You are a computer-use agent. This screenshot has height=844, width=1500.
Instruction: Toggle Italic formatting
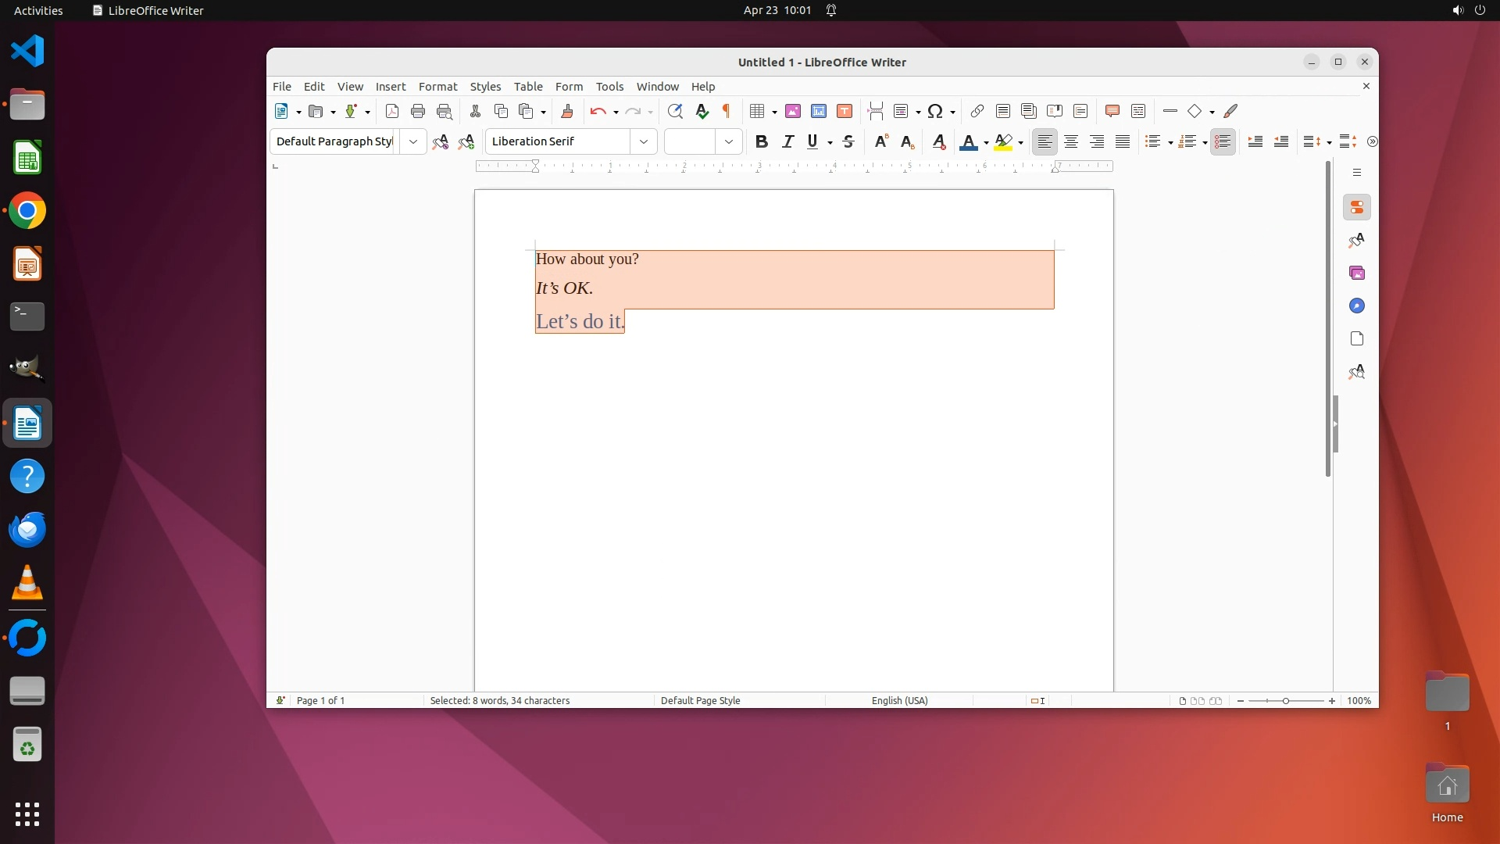pyautogui.click(x=787, y=141)
